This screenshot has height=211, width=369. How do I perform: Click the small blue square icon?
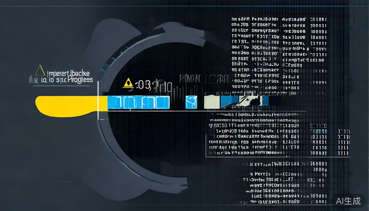[191, 102]
